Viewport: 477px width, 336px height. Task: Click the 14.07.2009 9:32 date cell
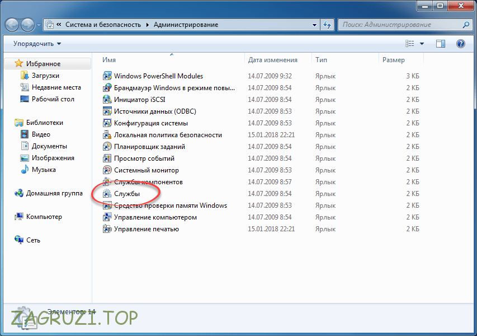(270, 76)
